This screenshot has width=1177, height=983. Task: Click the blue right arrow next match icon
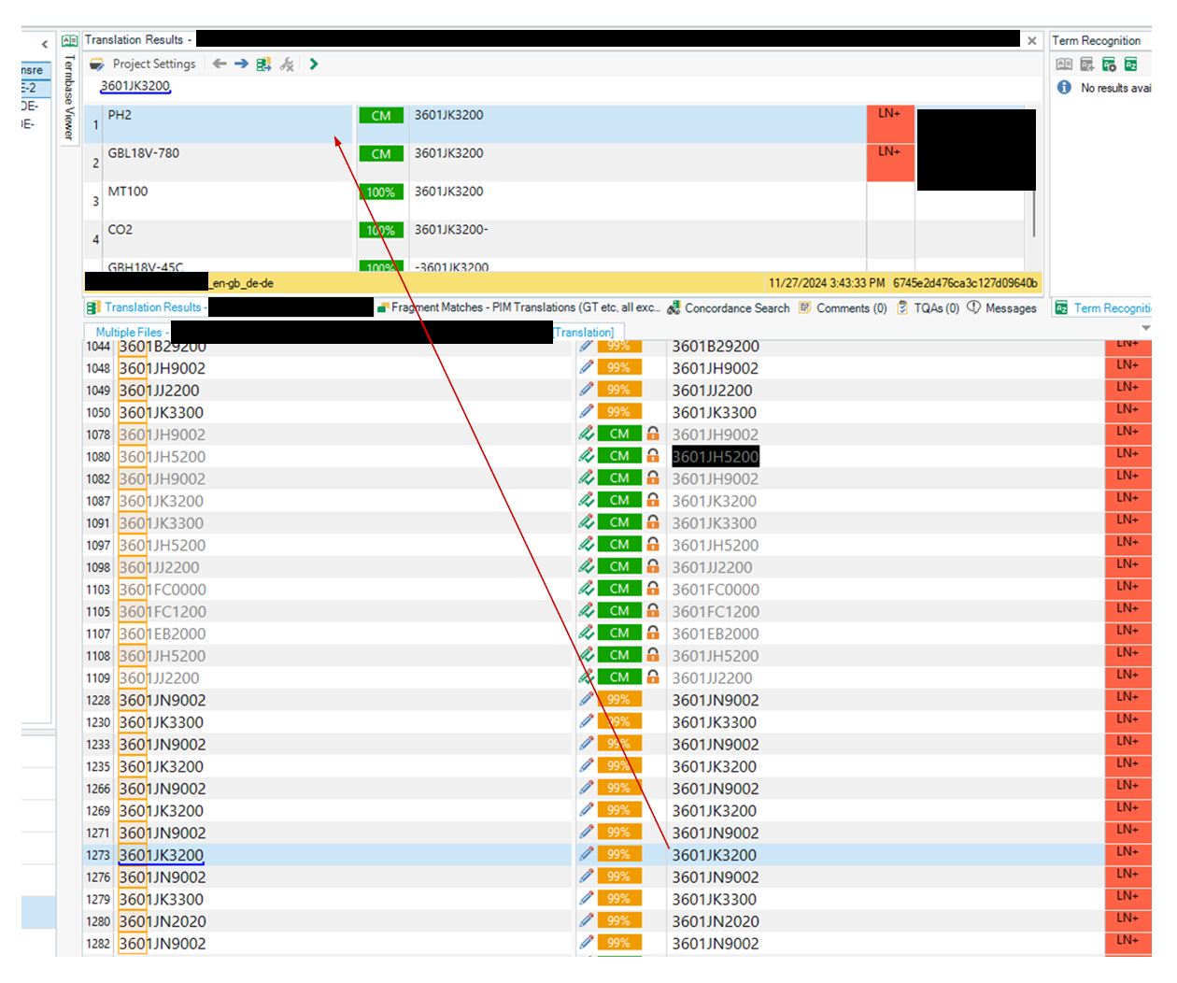241,64
